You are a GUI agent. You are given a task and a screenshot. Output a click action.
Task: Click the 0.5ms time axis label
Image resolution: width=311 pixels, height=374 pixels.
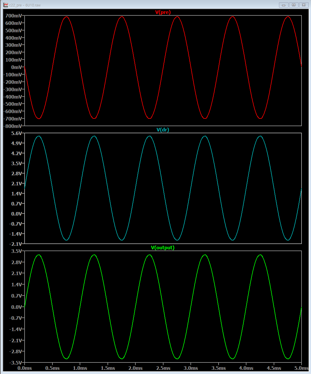click(x=52, y=368)
